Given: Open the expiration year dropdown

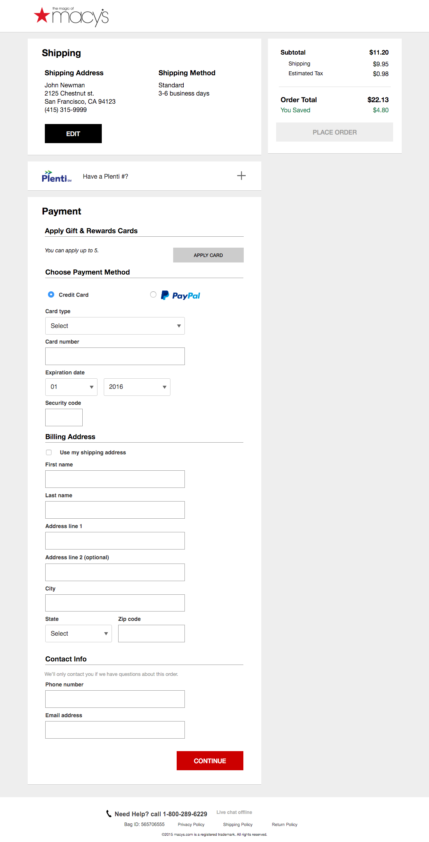Looking at the screenshot, I should (x=137, y=387).
